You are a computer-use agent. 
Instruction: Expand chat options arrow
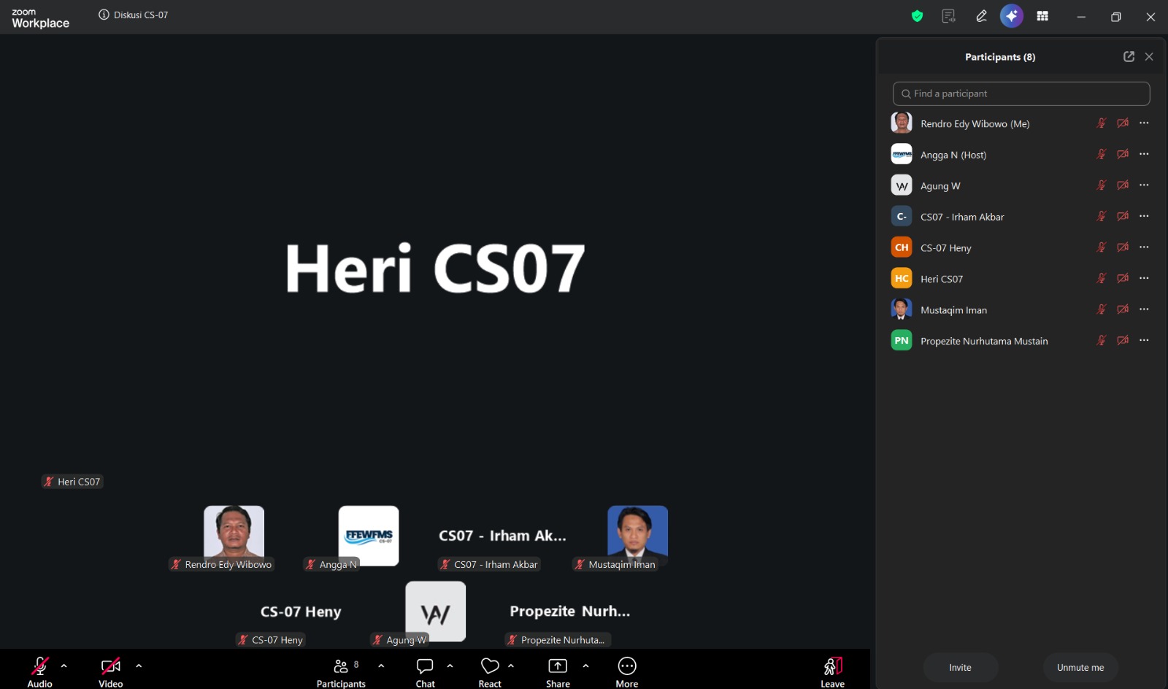tap(450, 666)
